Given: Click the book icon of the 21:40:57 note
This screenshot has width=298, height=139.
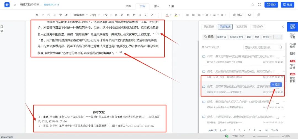Looking at the screenshot, I should click(204, 71).
